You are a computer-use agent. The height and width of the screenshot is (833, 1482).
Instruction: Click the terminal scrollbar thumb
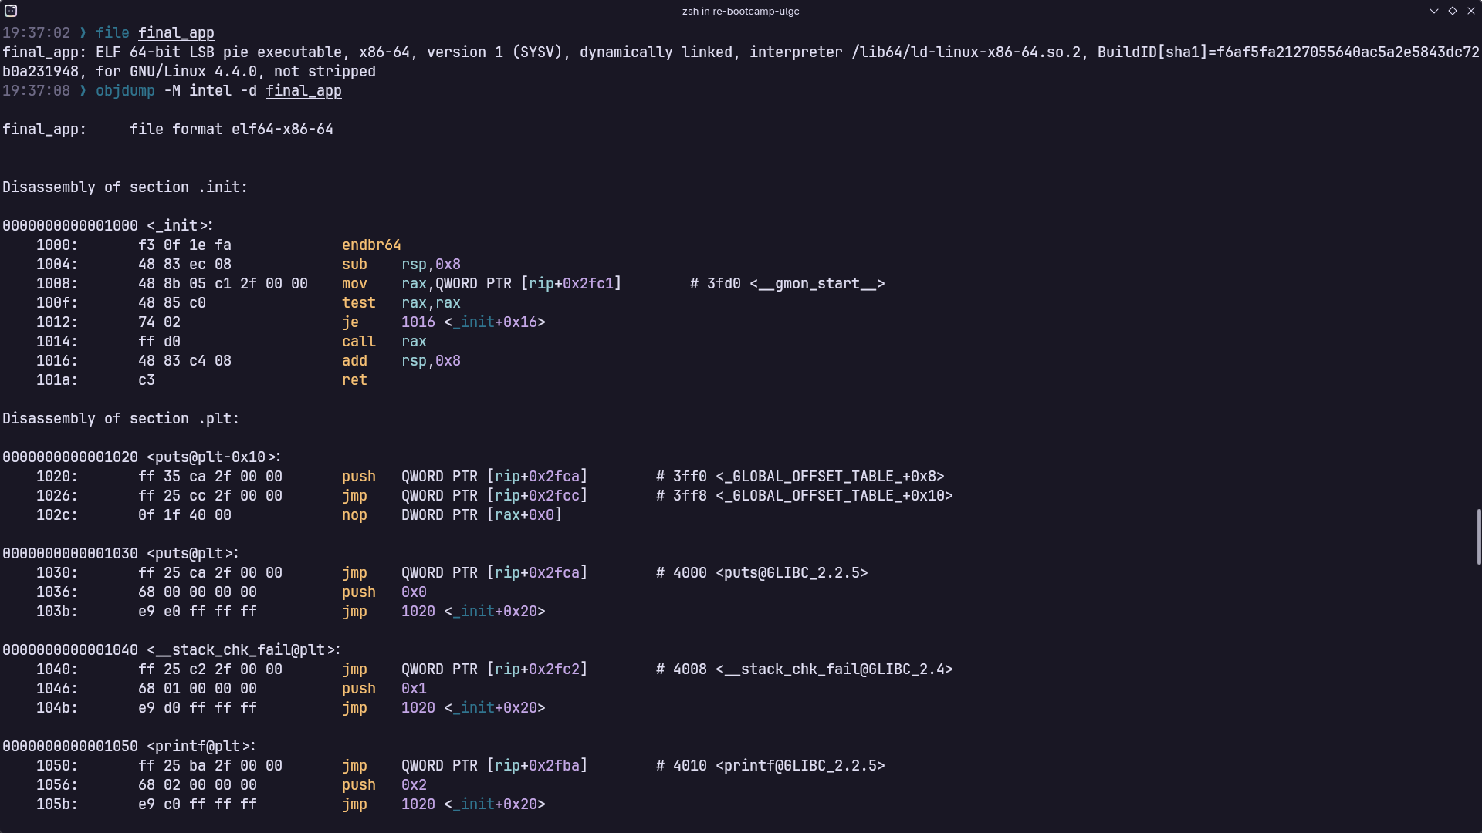click(x=1479, y=536)
